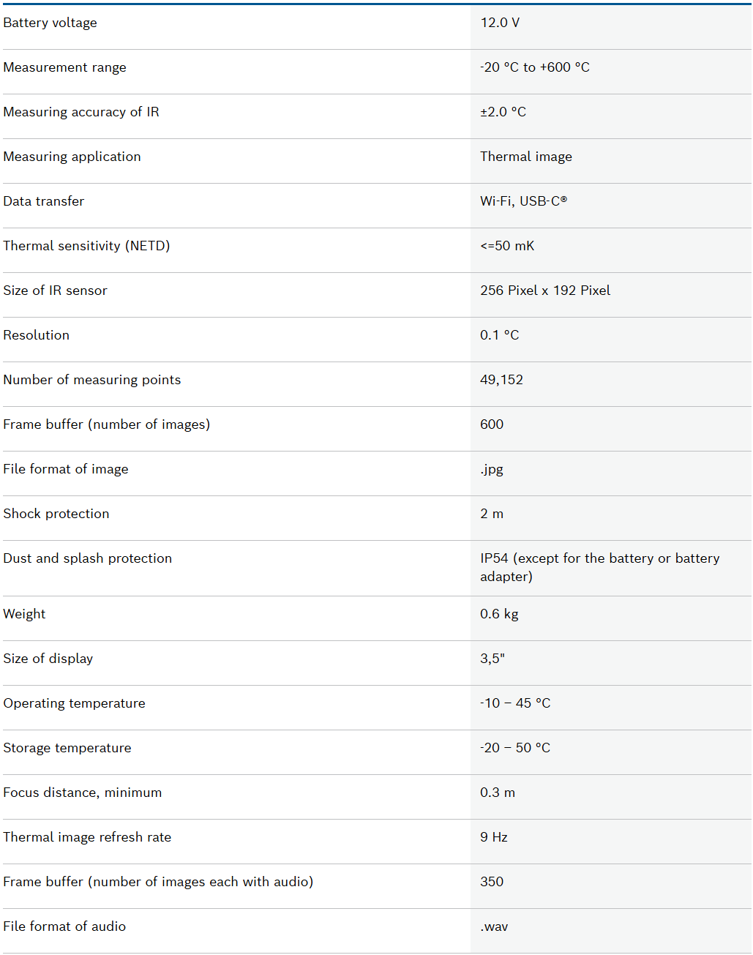Click the Weight row label
Screen dimensions: 753x955
[24, 614]
